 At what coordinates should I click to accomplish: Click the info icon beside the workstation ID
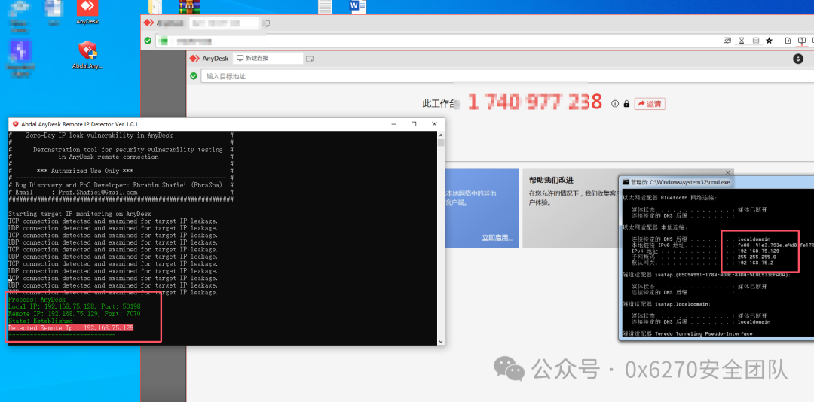(x=615, y=104)
